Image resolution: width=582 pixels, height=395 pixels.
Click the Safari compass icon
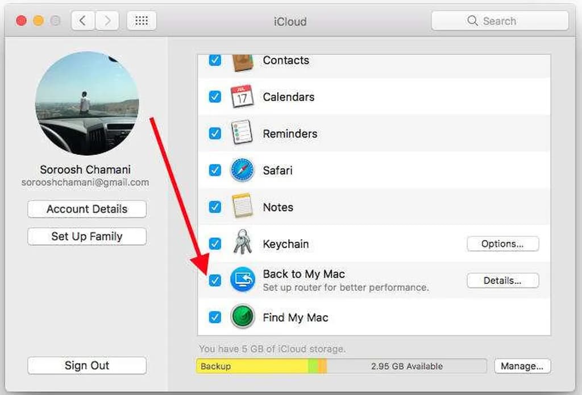coord(243,170)
